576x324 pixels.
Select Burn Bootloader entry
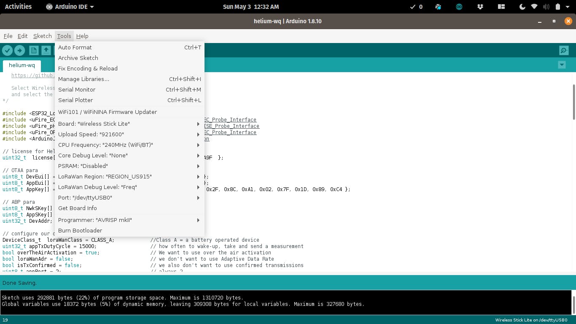pyautogui.click(x=129, y=230)
